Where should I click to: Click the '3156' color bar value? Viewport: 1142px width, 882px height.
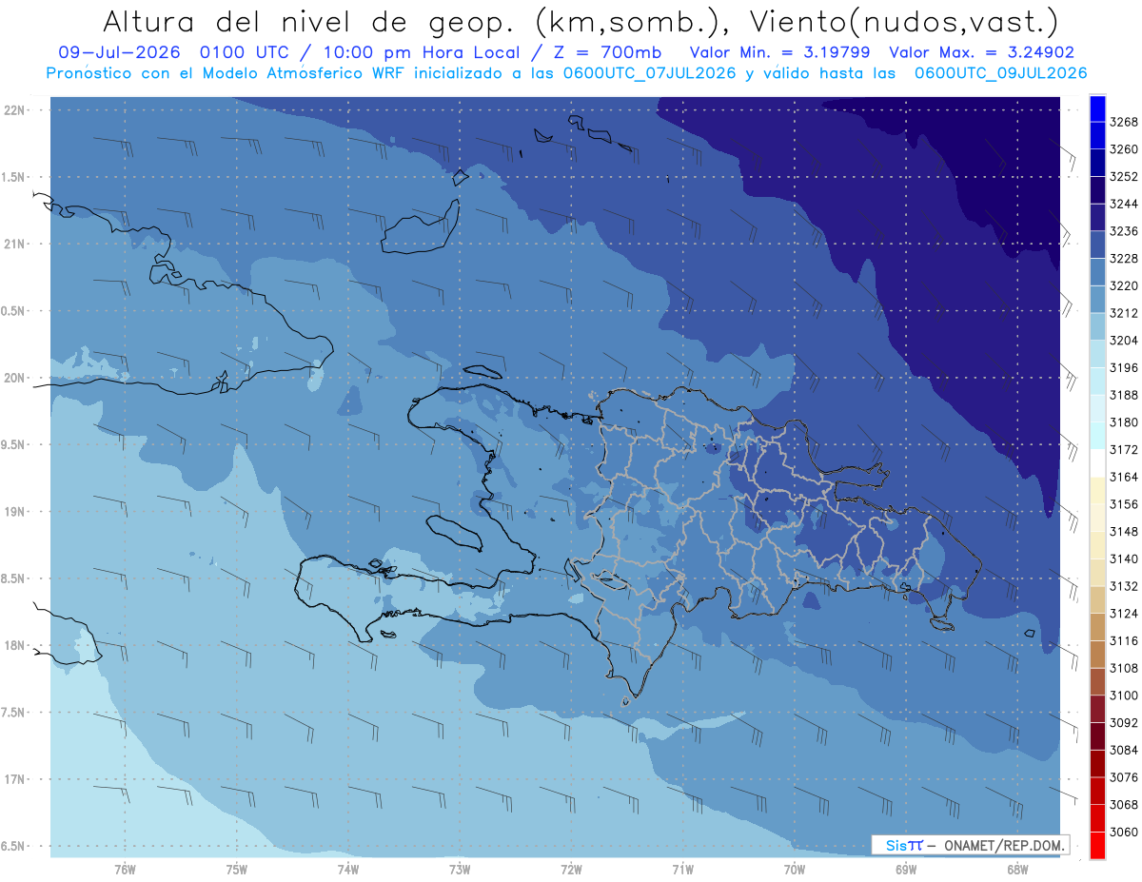tap(1124, 504)
